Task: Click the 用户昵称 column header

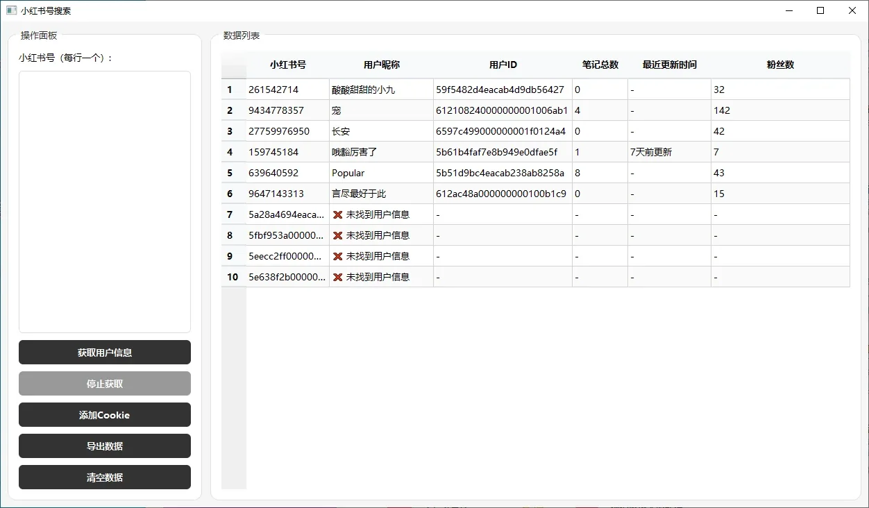Action: pyautogui.click(x=382, y=65)
